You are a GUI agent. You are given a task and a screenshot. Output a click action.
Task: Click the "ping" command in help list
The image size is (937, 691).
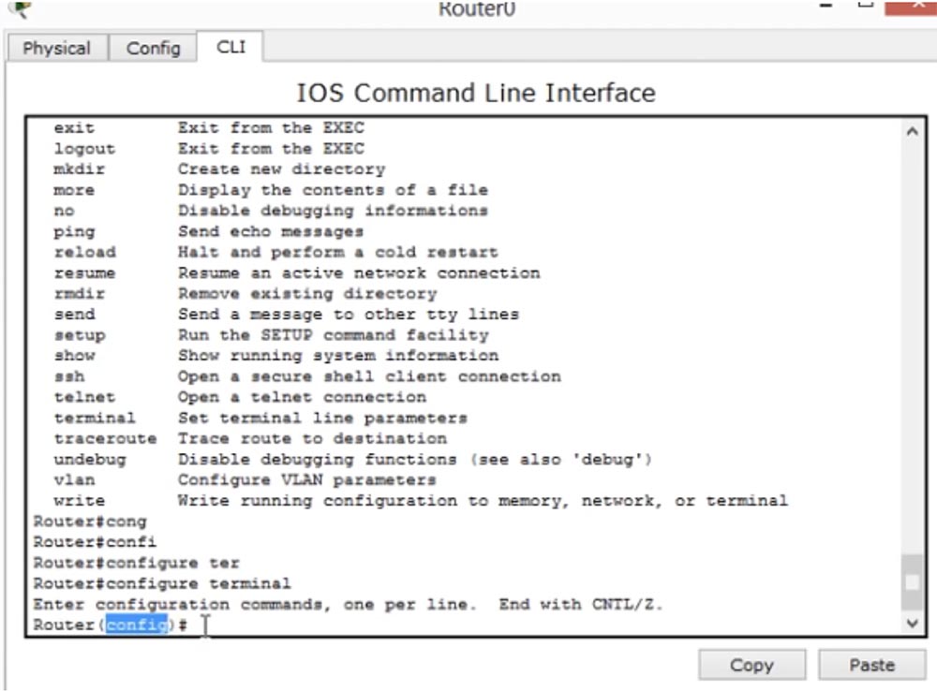coord(74,231)
